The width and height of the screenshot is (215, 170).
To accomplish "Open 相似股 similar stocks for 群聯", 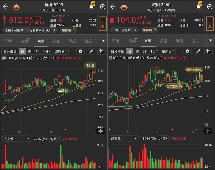I will click(68, 30).
